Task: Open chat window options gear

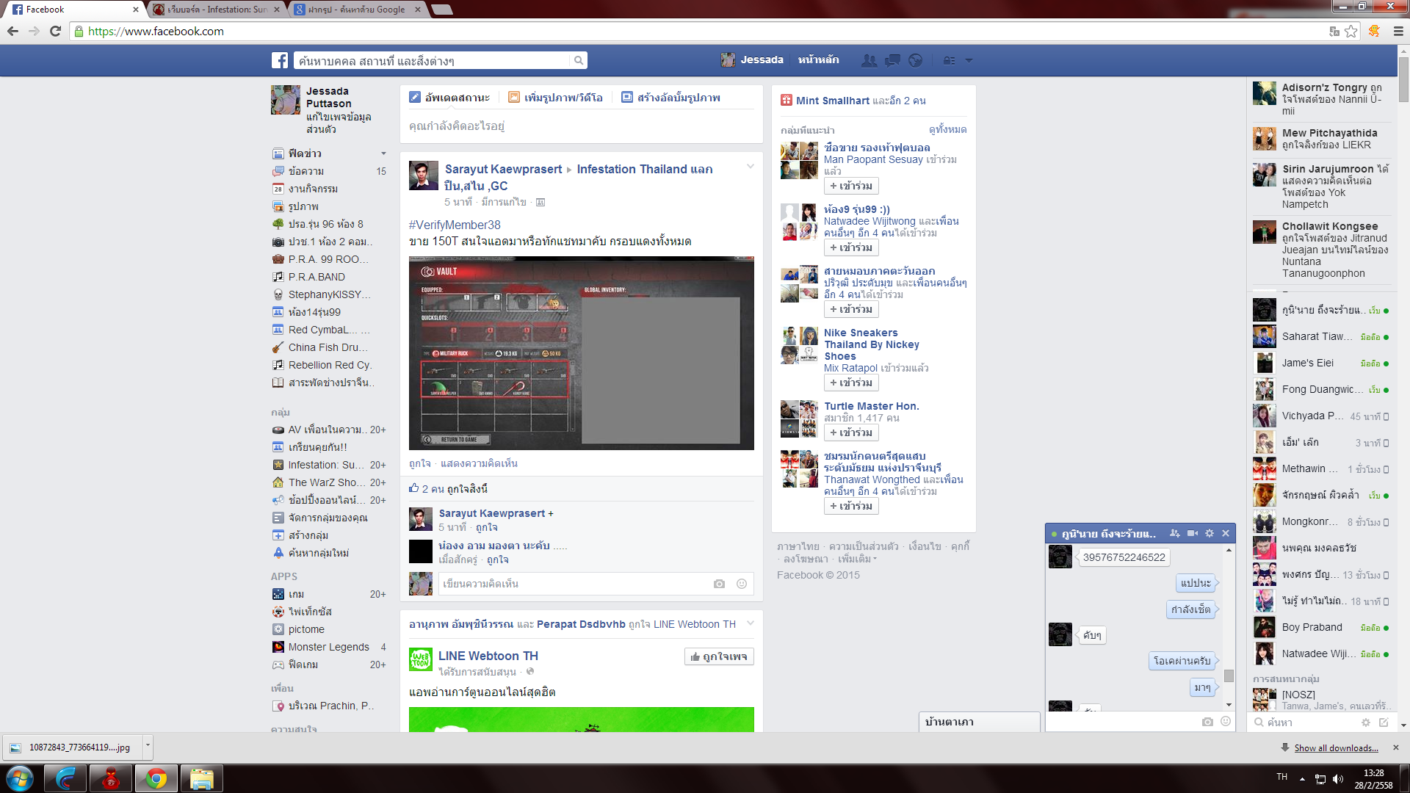Action: [1209, 533]
